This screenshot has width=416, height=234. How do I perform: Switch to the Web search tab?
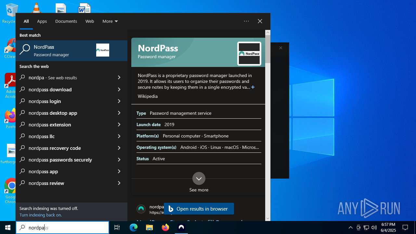90,21
